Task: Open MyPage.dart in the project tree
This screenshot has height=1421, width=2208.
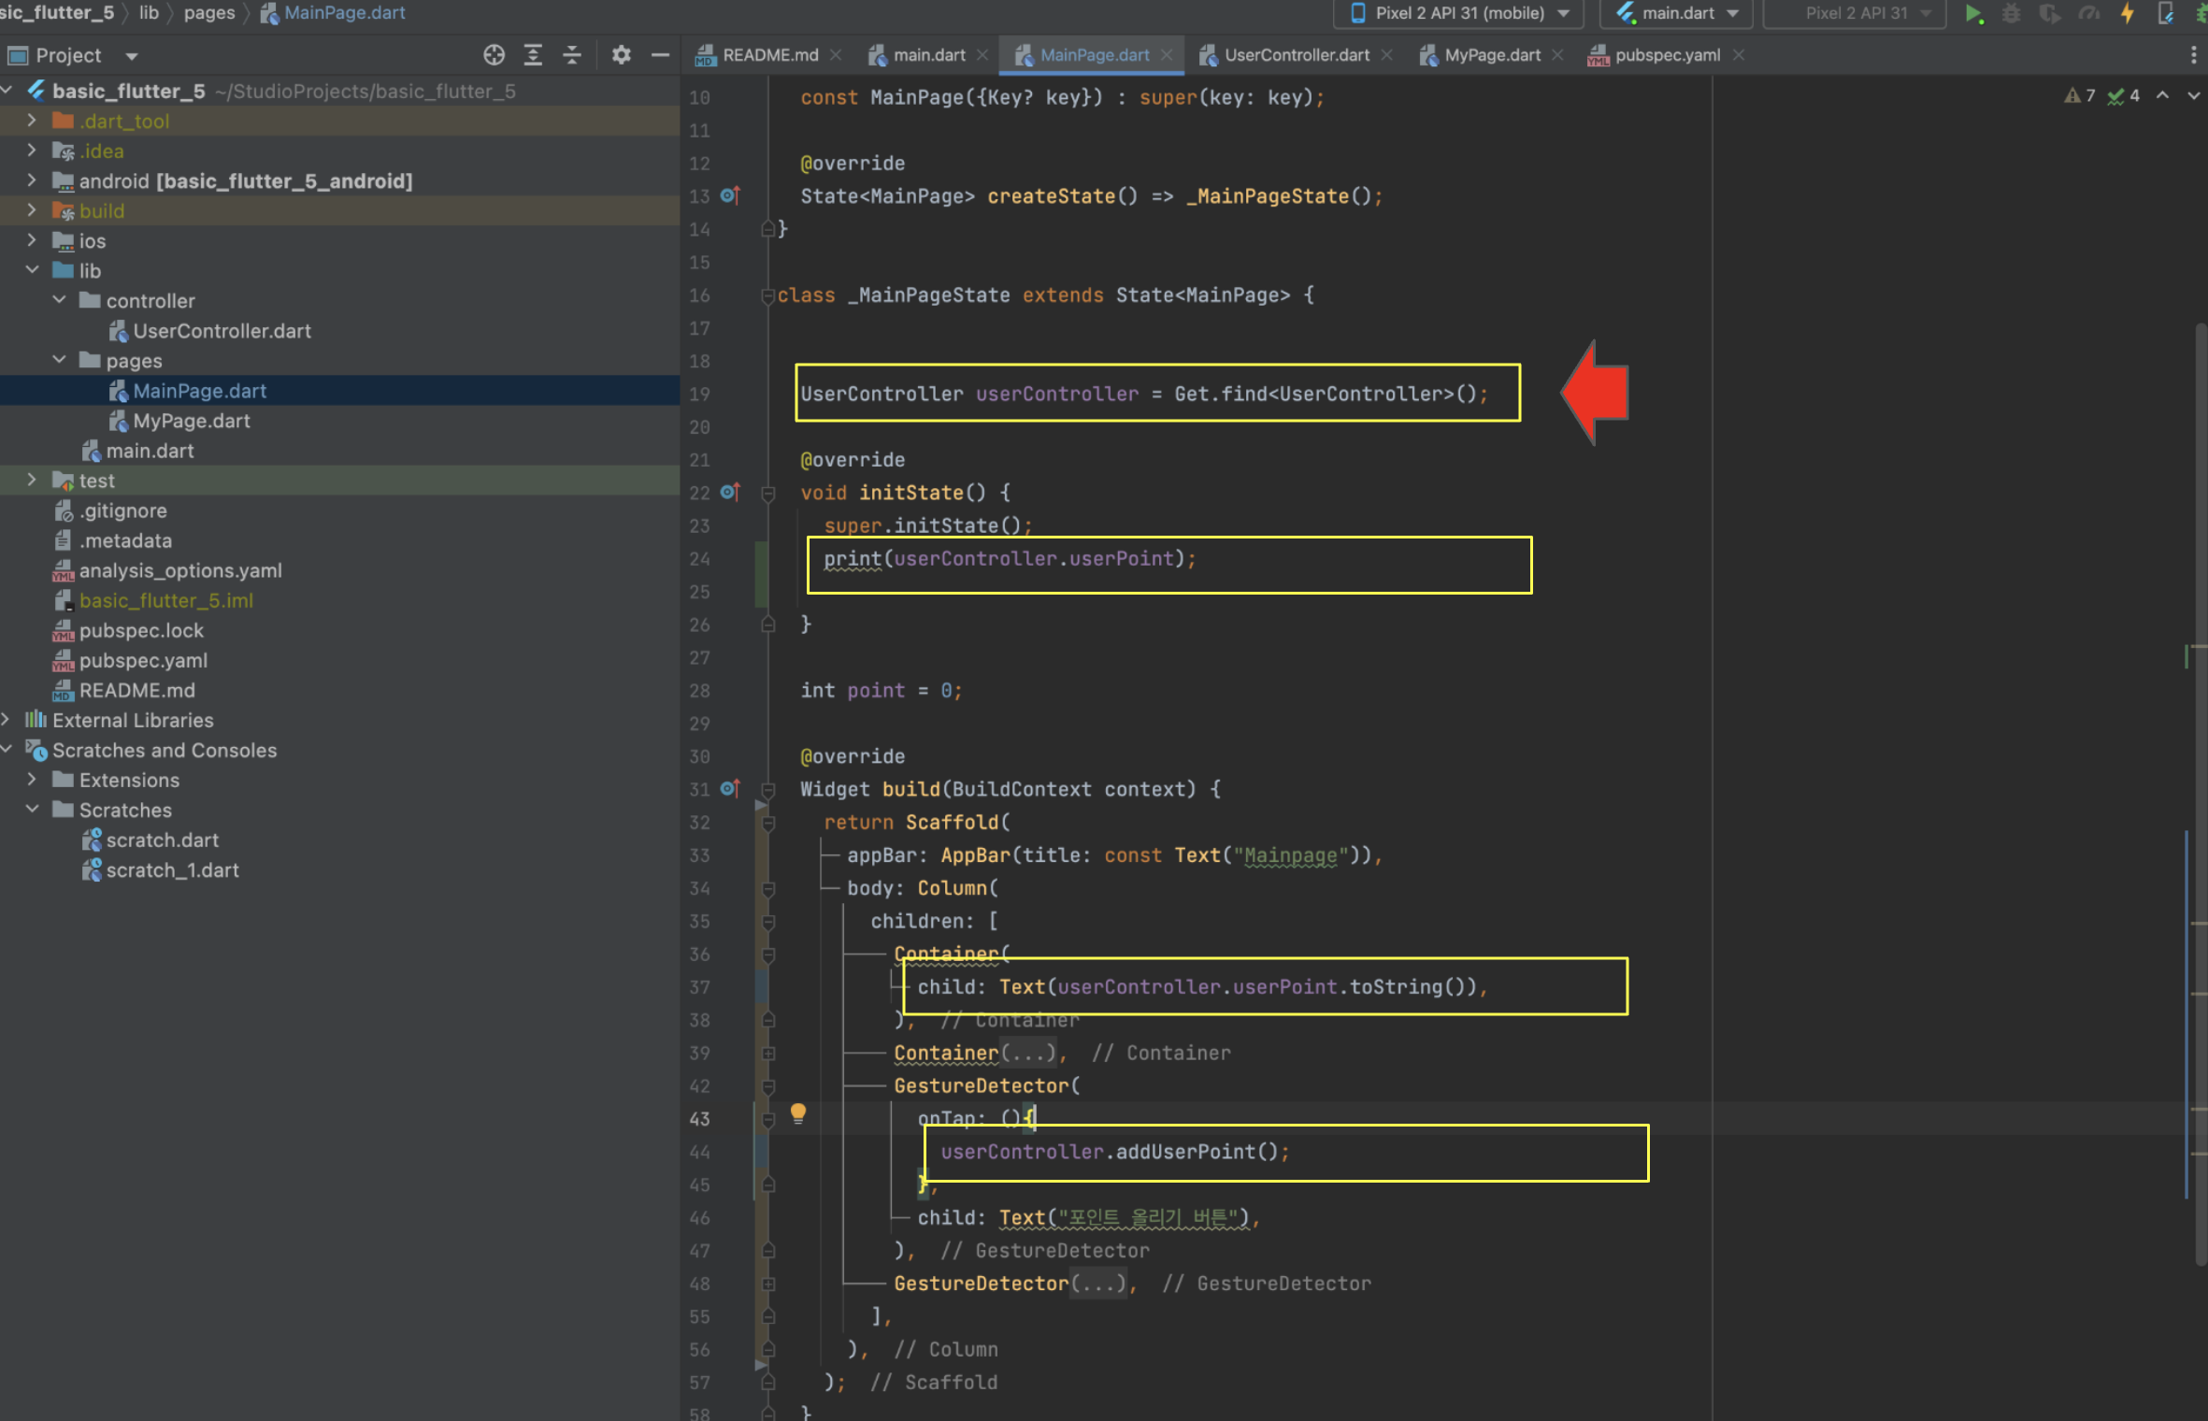Action: [191, 421]
